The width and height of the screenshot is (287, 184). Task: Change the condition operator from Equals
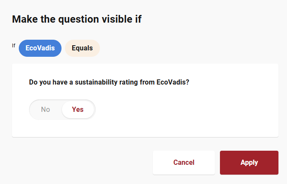coord(82,48)
